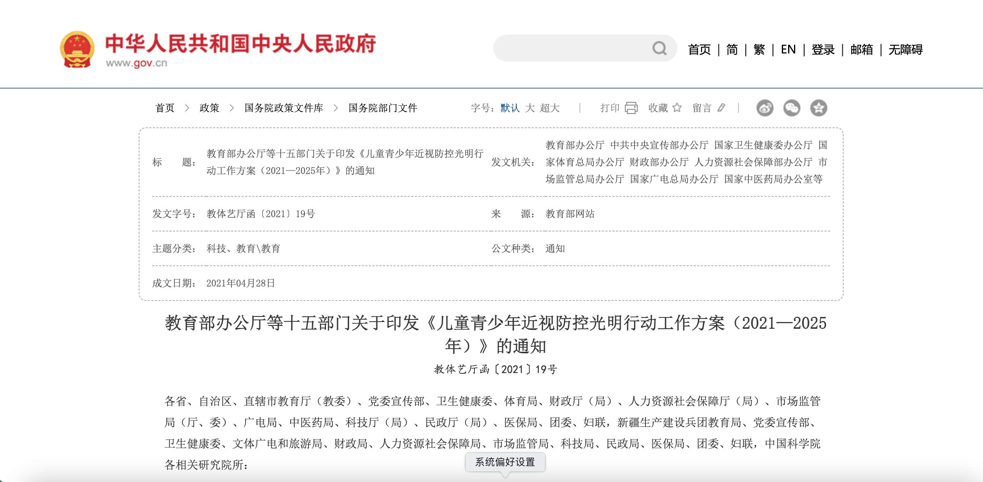Open the 政策 breadcrumb link
The width and height of the screenshot is (983, 482).
[x=209, y=108]
